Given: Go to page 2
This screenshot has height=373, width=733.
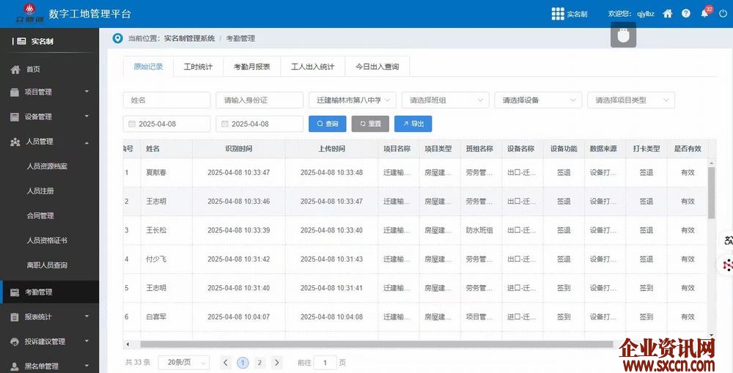Looking at the screenshot, I should click(x=260, y=362).
